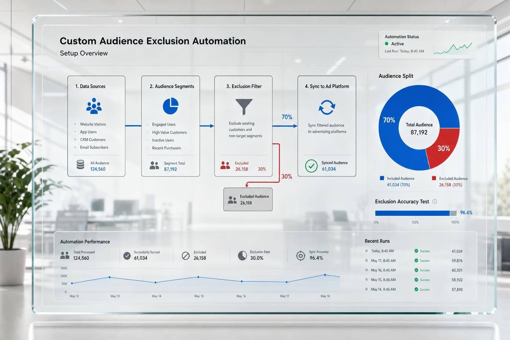Click the success icon for May 17 run
The image size is (510, 340).
click(416, 261)
